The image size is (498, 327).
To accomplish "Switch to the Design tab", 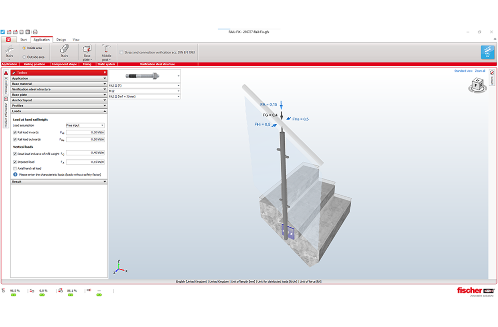I will click(61, 40).
